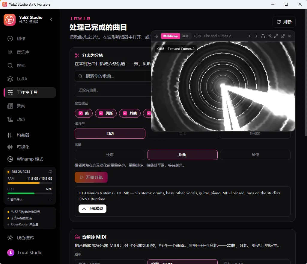Switch to the 频谱 spectrum tab
The height and width of the screenshot is (264, 307).
point(185,36)
